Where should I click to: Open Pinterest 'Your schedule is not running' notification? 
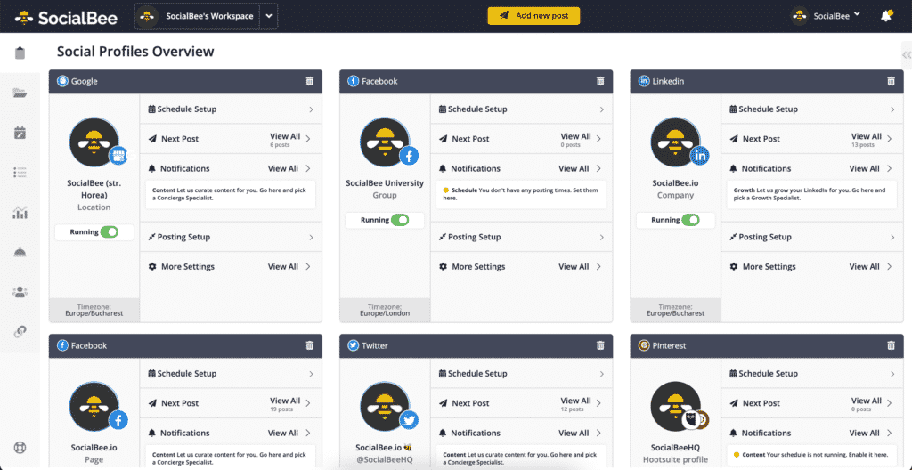(812, 454)
